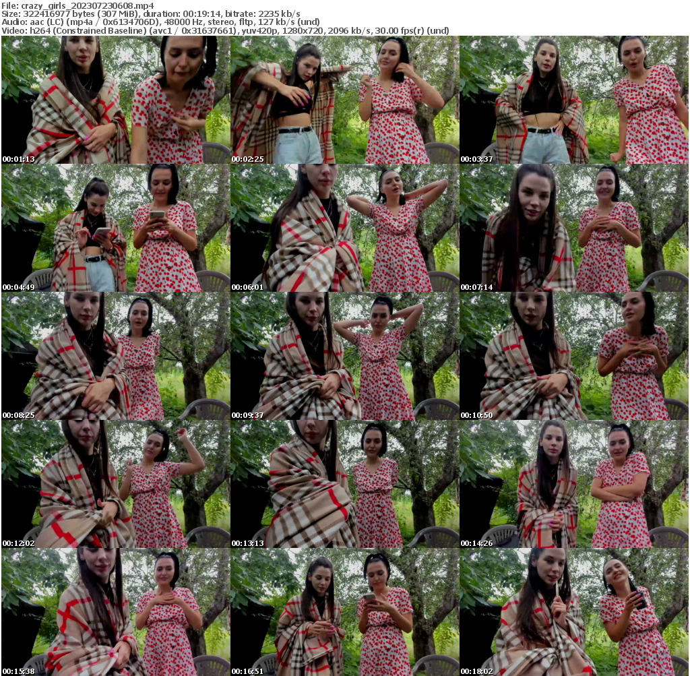
Task: Click the last thumbnail at 00:18:02
Action: pyautogui.click(x=574, y=611)
